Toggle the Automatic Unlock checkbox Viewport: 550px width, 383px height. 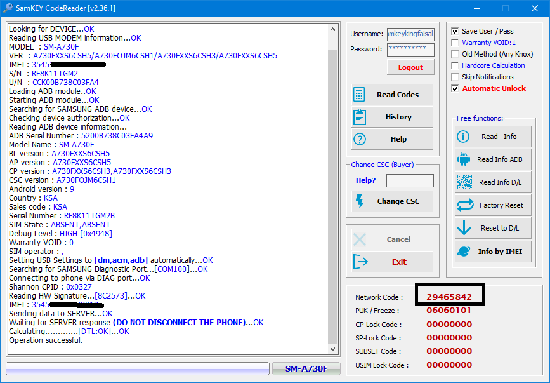(455, 88)
